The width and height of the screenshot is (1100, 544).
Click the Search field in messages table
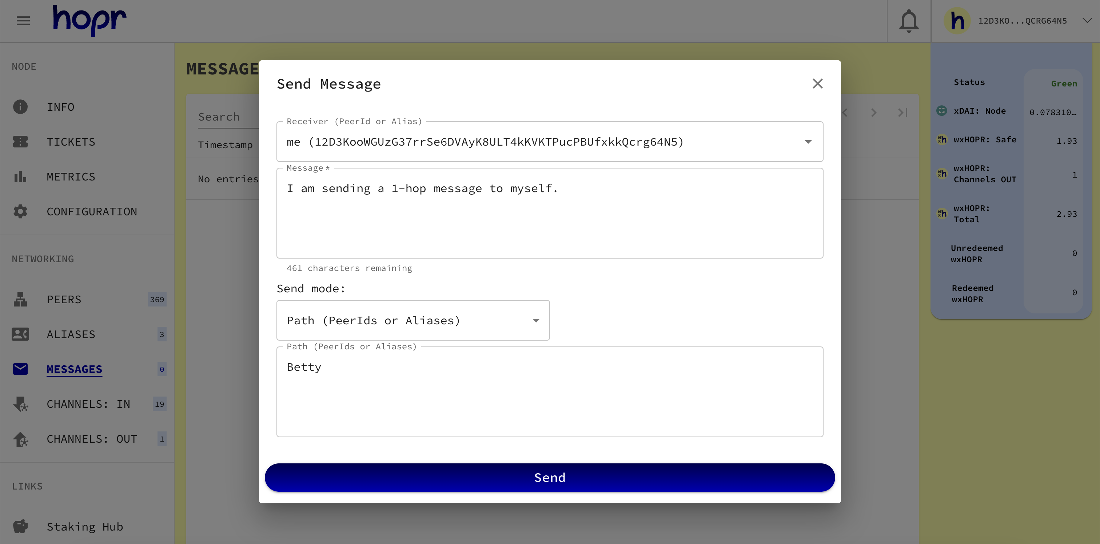(x=228, y=117)
